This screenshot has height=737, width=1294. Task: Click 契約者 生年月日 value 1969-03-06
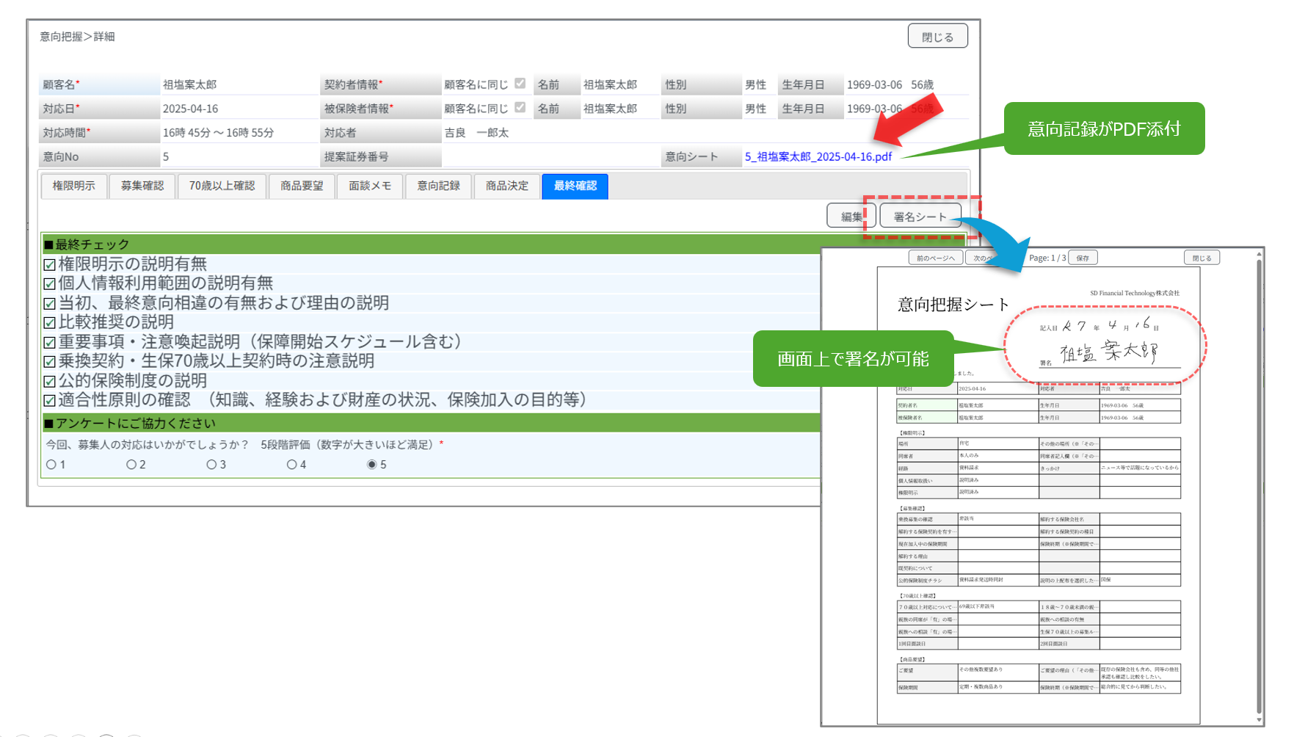tap(874, 85)
